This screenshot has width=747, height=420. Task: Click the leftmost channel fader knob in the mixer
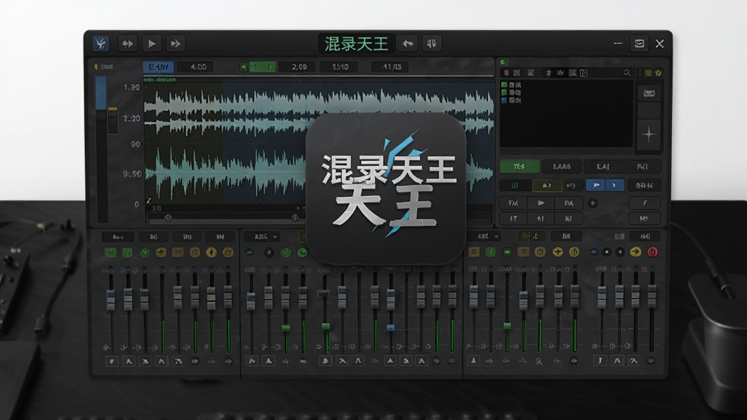point(111,300)
